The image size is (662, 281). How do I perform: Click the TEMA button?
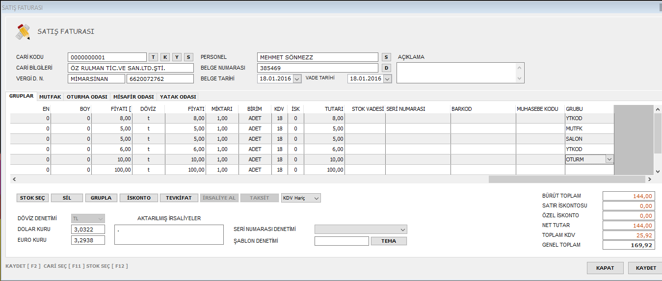tap(388, 241)
